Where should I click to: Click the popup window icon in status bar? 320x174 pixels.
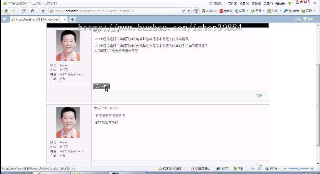click(252, 169)
